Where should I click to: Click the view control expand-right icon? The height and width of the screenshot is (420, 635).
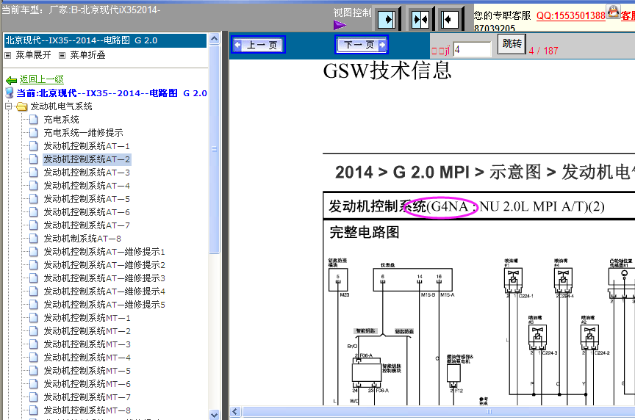(x=387, y=19)
